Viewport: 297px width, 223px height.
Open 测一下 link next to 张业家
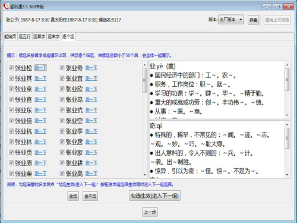(x=91, y=152)
